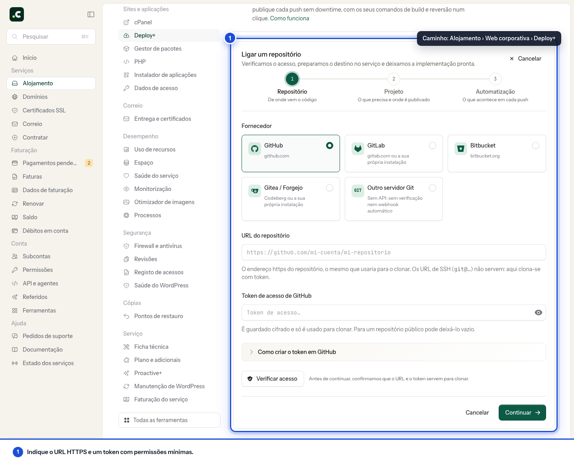Click the Processos chip icon
This screenshot has width=574, height=464.
click(x=126, y=215)
